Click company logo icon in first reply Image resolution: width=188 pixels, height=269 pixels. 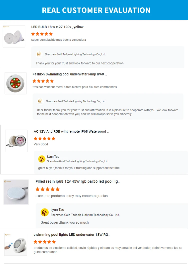[39, 54]
